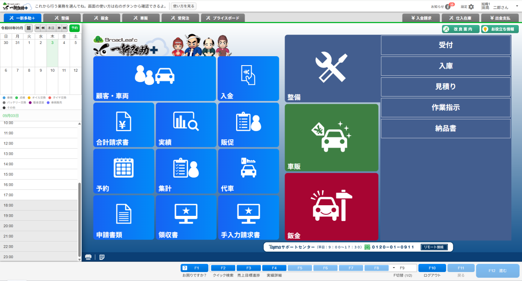Open the 手入力請求書 manual invoice tile
This screenshot has width=522, height=281.
(x=248, y=217)
